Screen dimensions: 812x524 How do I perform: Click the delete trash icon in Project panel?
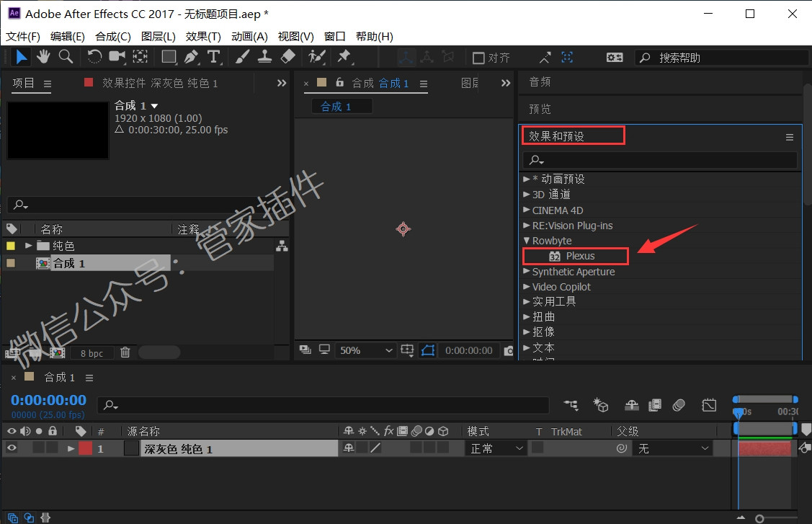[x=125, y=352]
